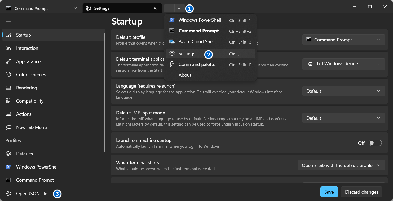Click the Rendering monitor icon
The image size is (393, 201).
(8, 88)
